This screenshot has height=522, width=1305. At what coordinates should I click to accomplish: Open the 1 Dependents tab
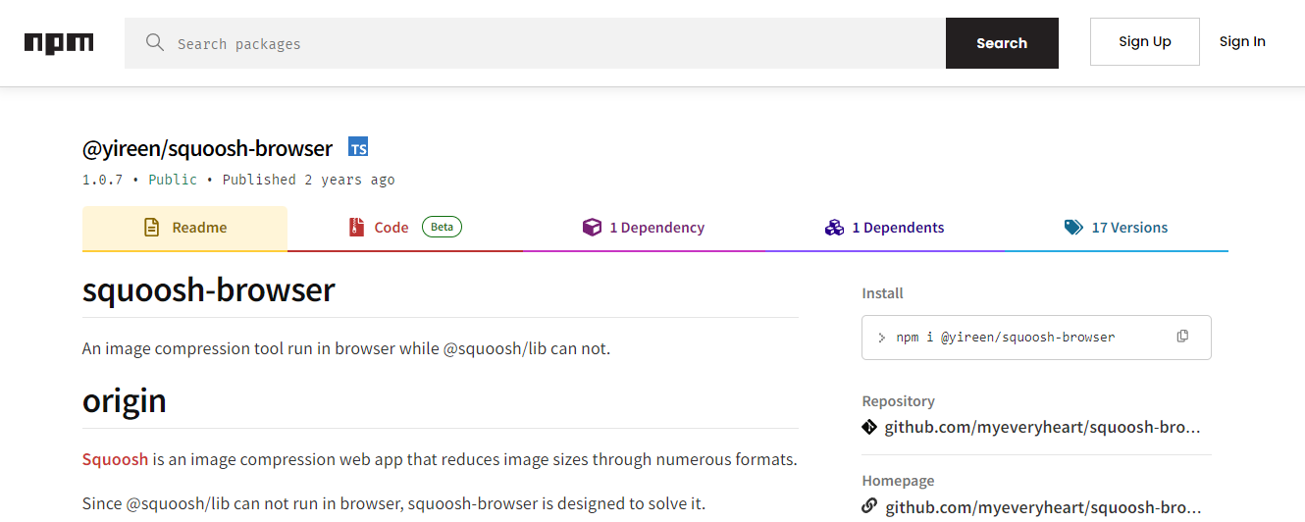point(884,229)
